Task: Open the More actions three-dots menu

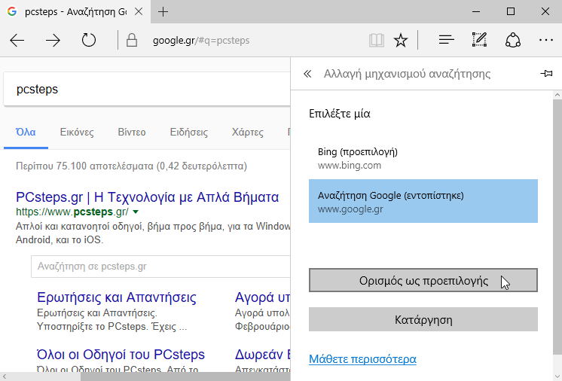Action: tap(546, 40)
